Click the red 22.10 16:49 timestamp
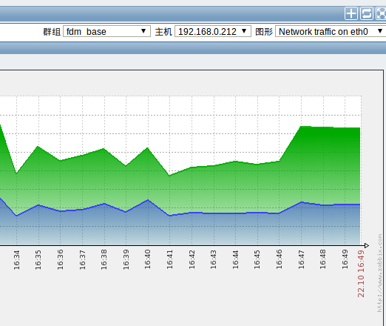 pyautogui.click(x=361, y=273)
